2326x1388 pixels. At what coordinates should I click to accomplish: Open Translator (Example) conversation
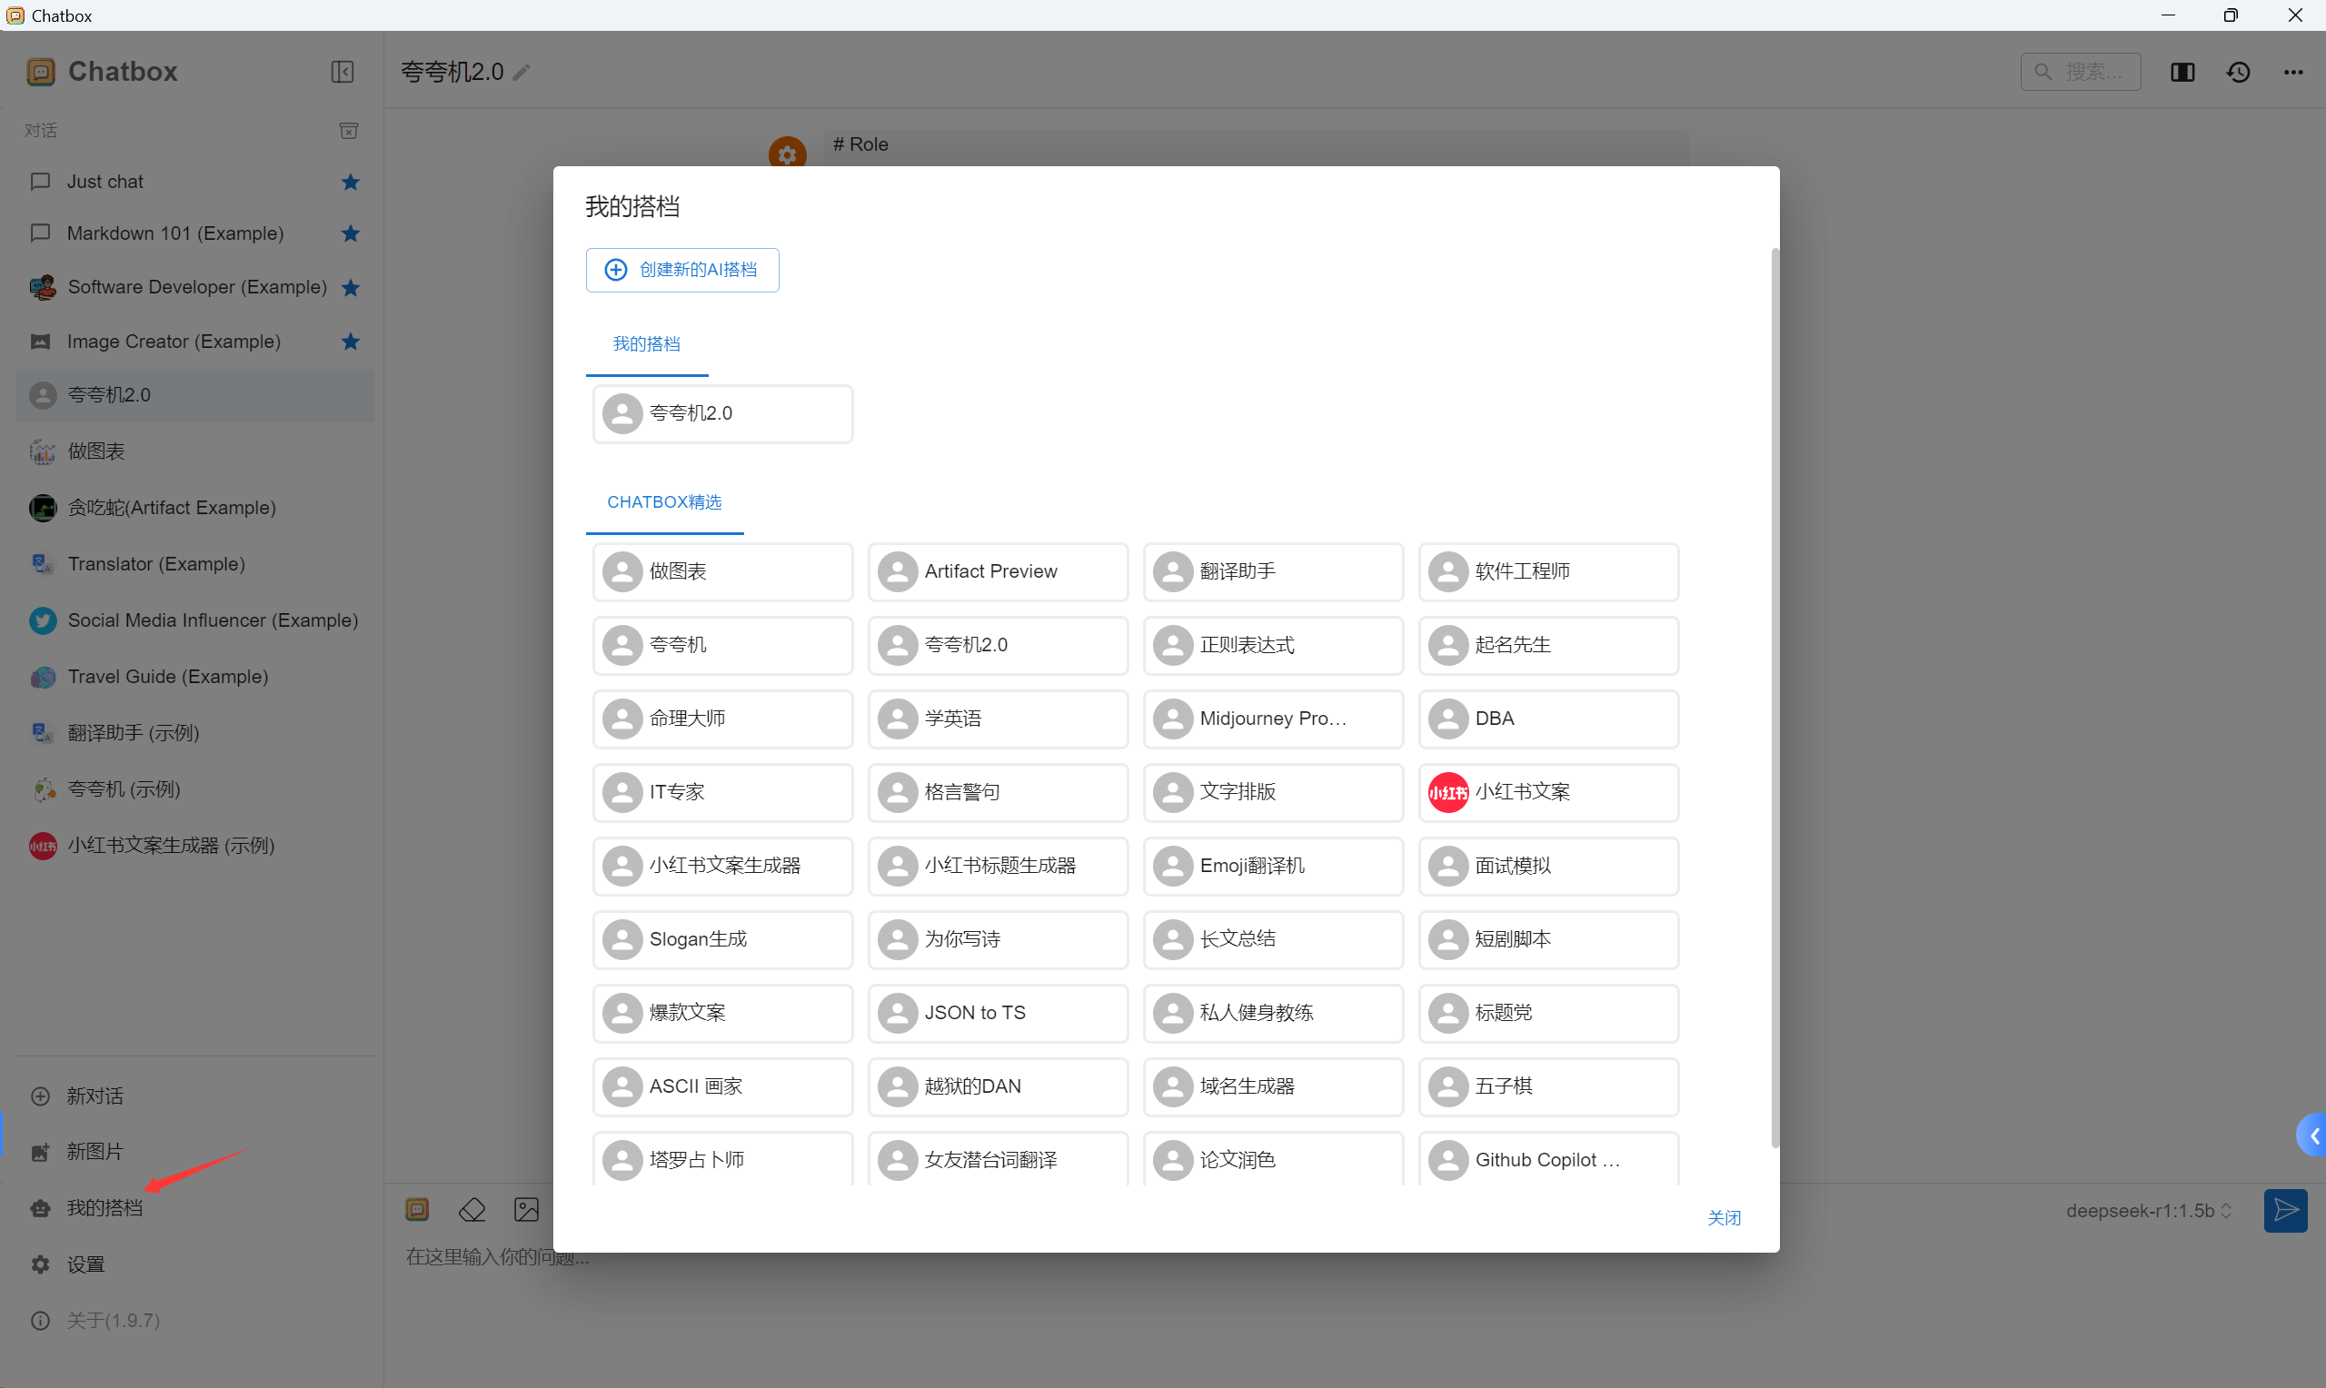pyautogui.click(x=194, y=564)
